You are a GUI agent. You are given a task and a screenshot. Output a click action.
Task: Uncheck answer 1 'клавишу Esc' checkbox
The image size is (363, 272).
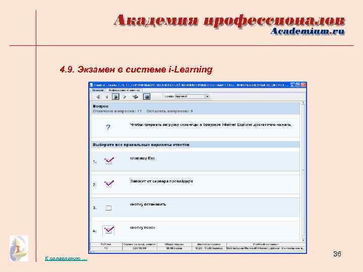tap(109, 160)
